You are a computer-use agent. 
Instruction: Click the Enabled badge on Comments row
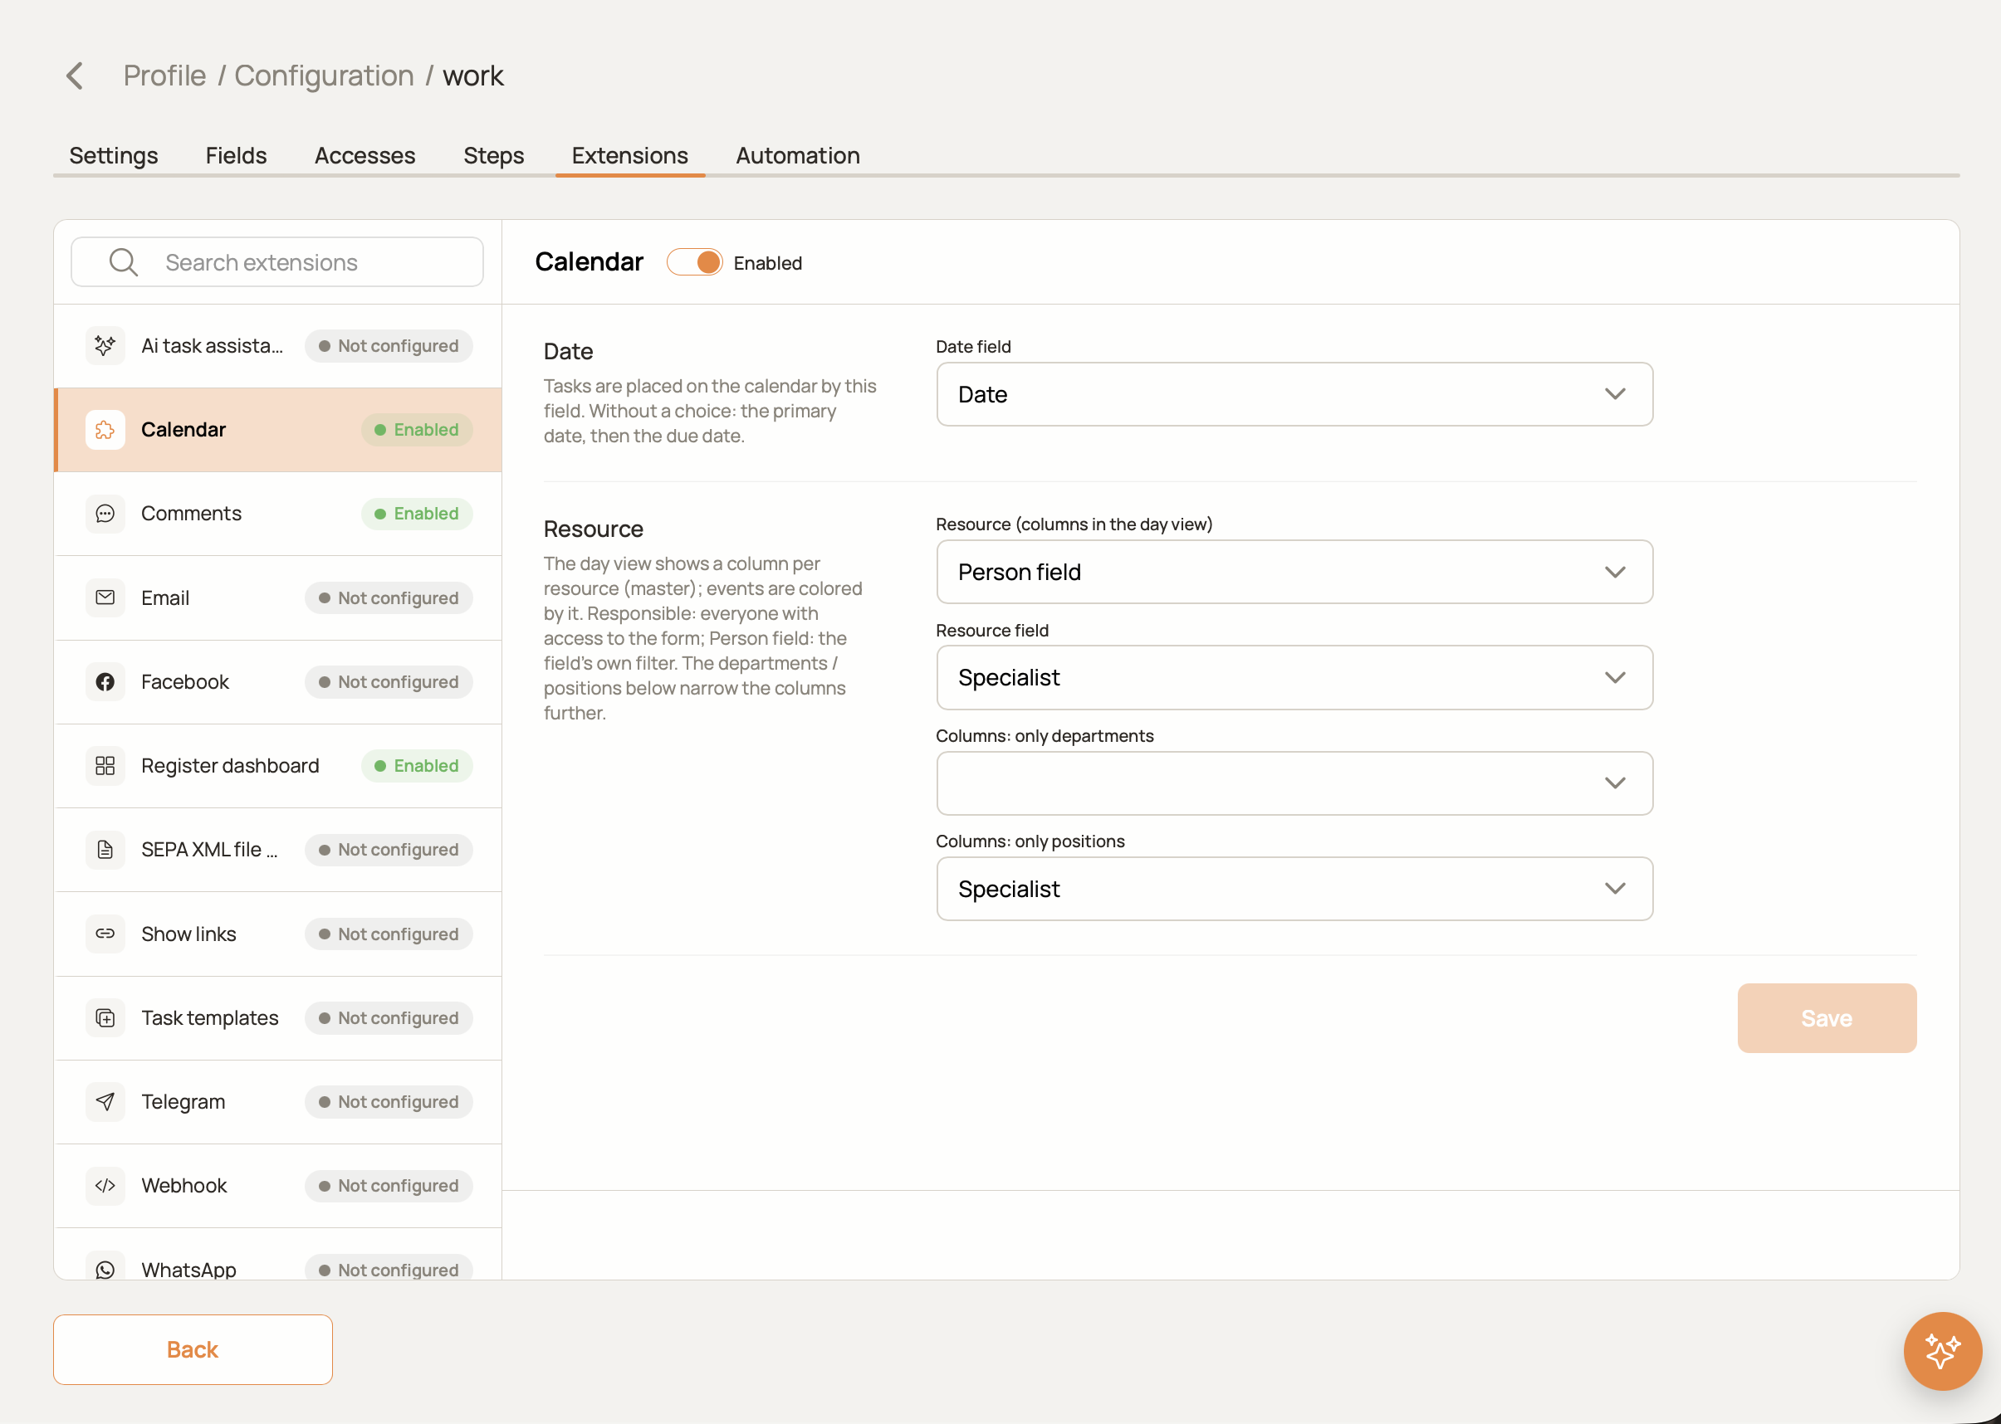click(417, 514)
